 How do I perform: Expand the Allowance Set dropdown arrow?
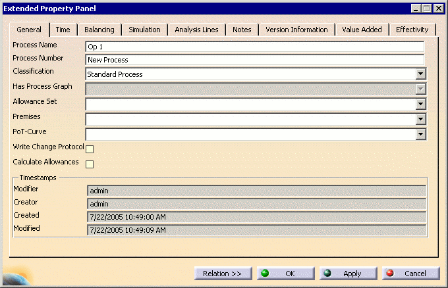click(420, 104)
